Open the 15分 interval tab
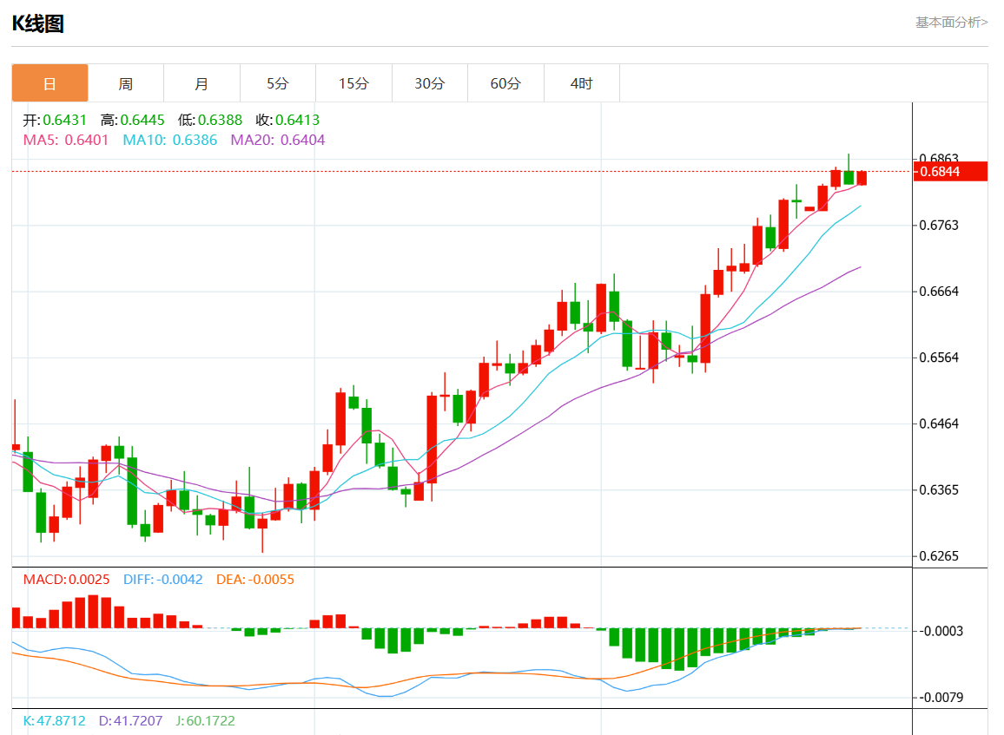Image resolution: width=1004 pixels, height=735 pixels. coord(353,83)
